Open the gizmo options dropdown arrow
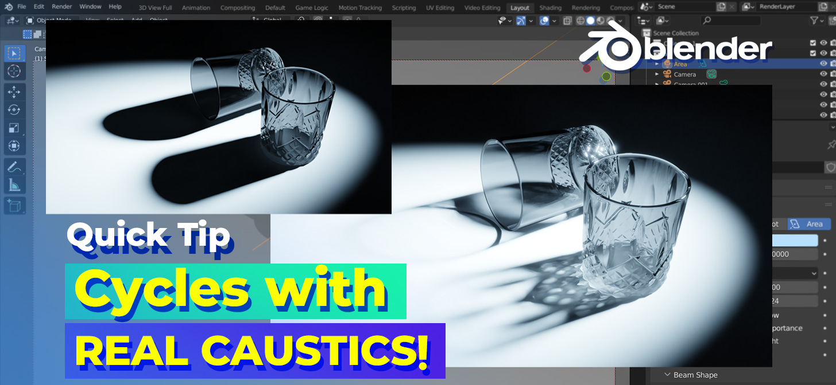Viewport: 836px width, 385px height. coord(531,21)
